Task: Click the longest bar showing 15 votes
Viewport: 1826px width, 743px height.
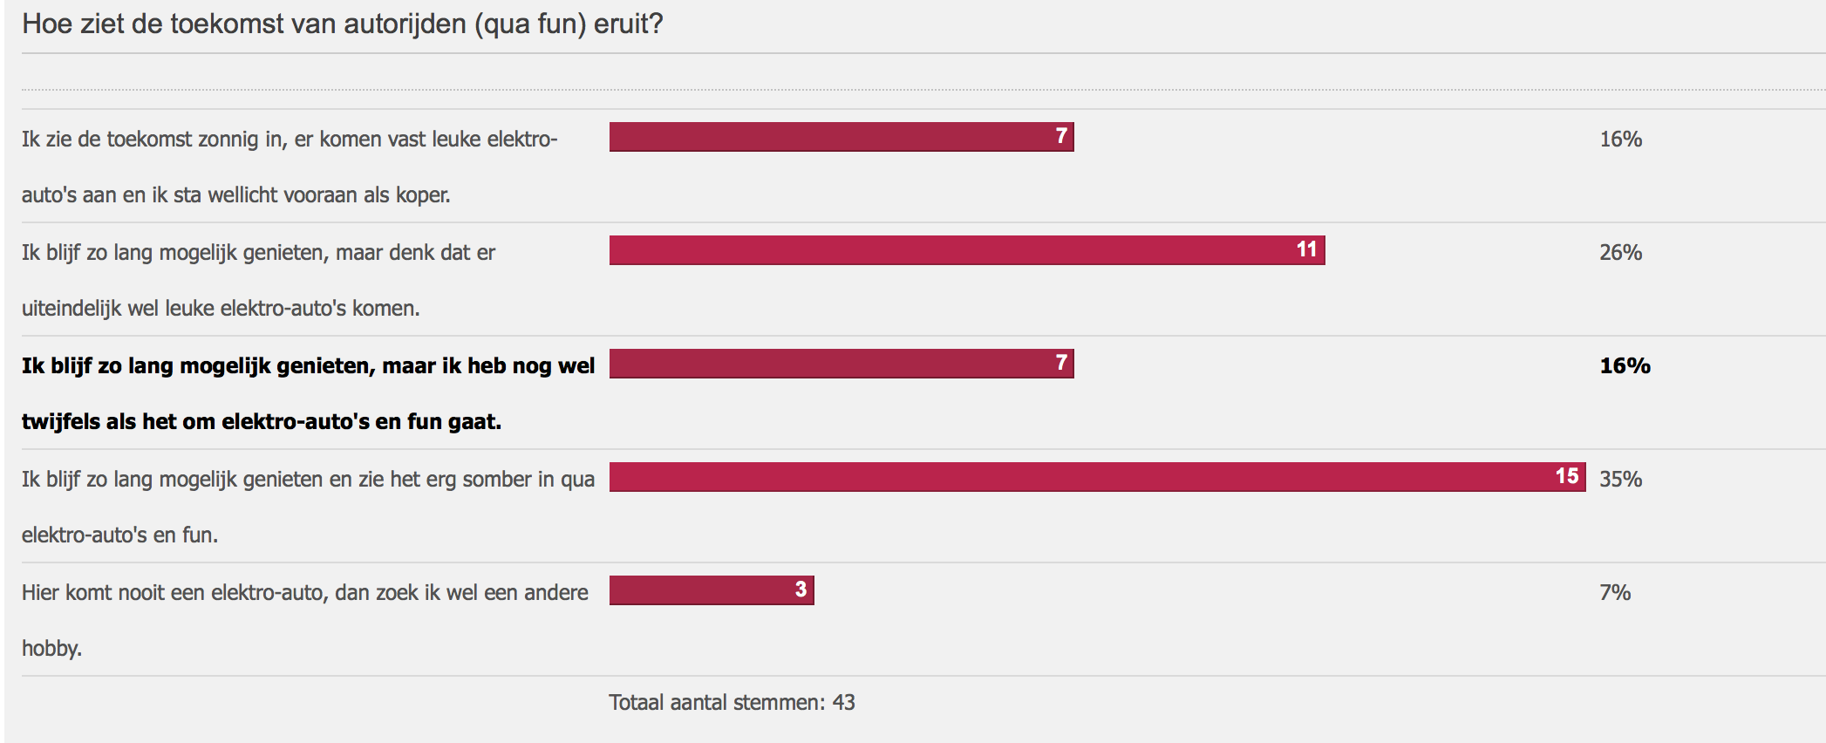Action: pyautogui.click(x=1098, y=477)
